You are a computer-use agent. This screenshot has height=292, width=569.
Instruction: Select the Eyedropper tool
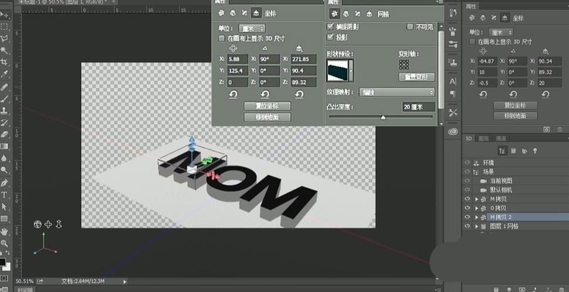[x=4, y=74]
